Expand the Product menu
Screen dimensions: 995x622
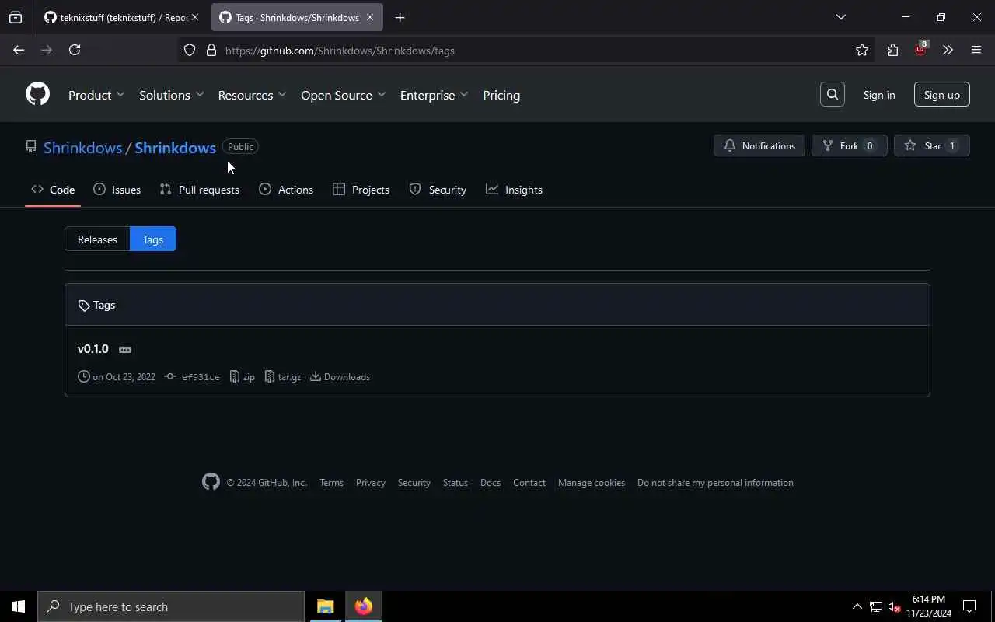point(96,95)
